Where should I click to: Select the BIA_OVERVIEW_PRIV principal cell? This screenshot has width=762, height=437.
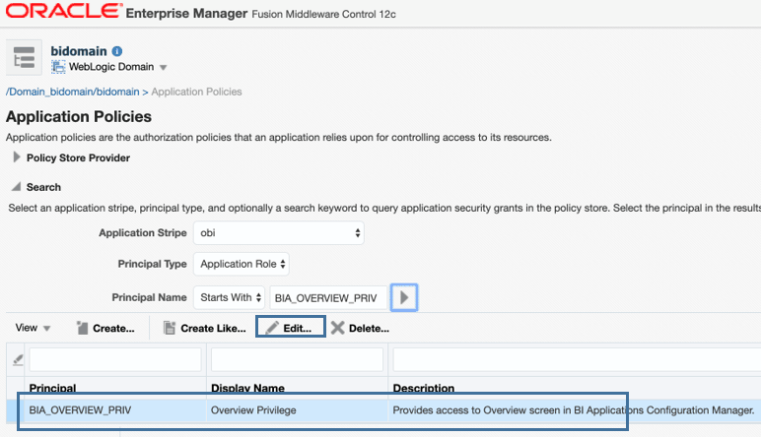tap(80, 410)
